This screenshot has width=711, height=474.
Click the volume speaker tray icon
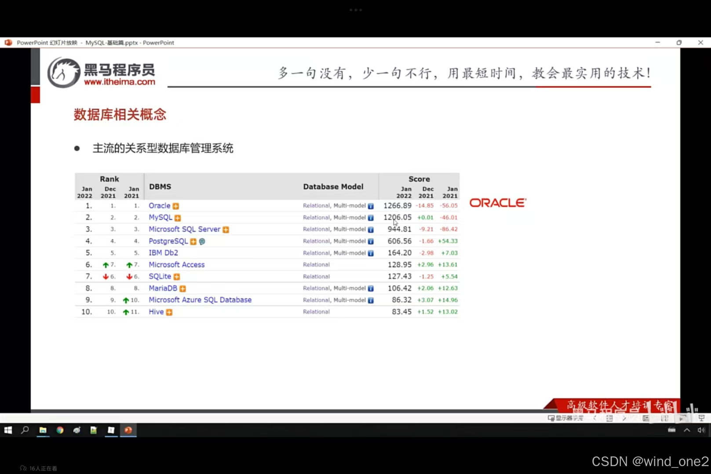coord(701,430)
